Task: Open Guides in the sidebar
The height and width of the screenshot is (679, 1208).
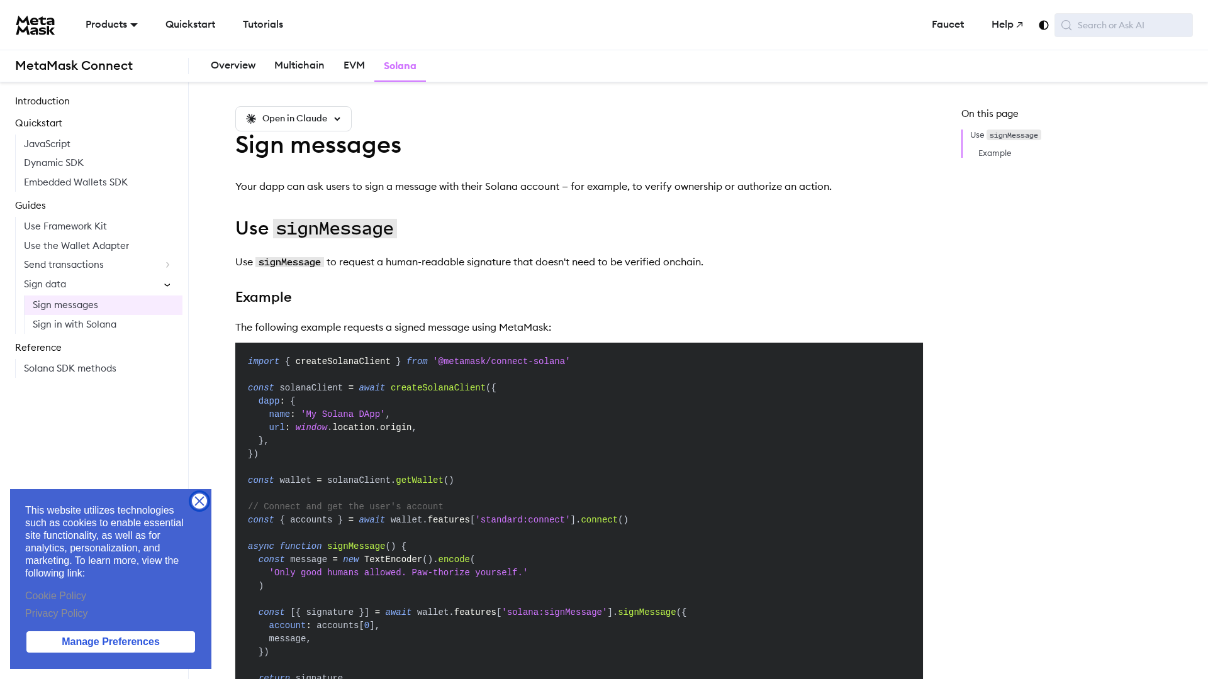Action: [30, 206]
